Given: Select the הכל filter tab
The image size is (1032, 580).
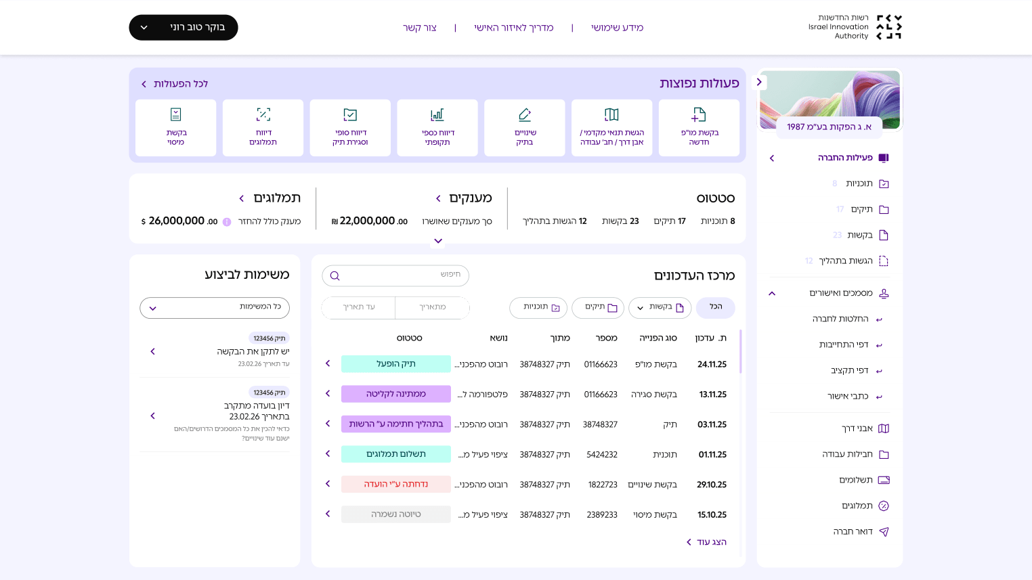Looking at the screenshot, I should (x=716, y=308).
